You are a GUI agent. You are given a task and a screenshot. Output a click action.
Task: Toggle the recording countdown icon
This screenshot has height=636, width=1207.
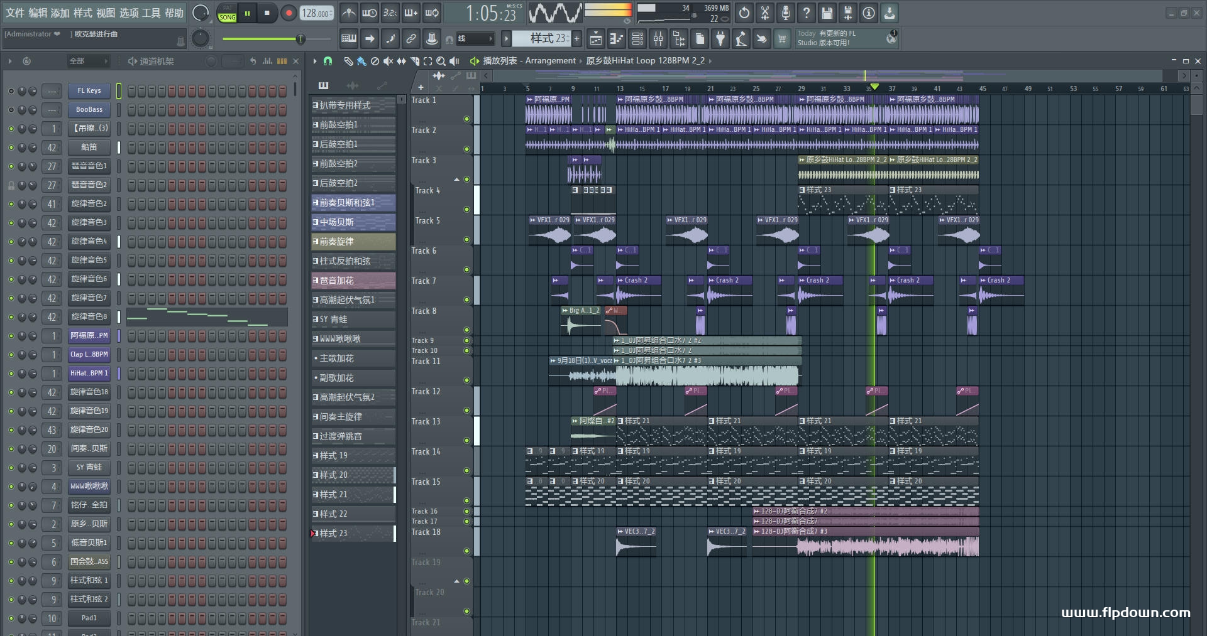coord(390,13)
